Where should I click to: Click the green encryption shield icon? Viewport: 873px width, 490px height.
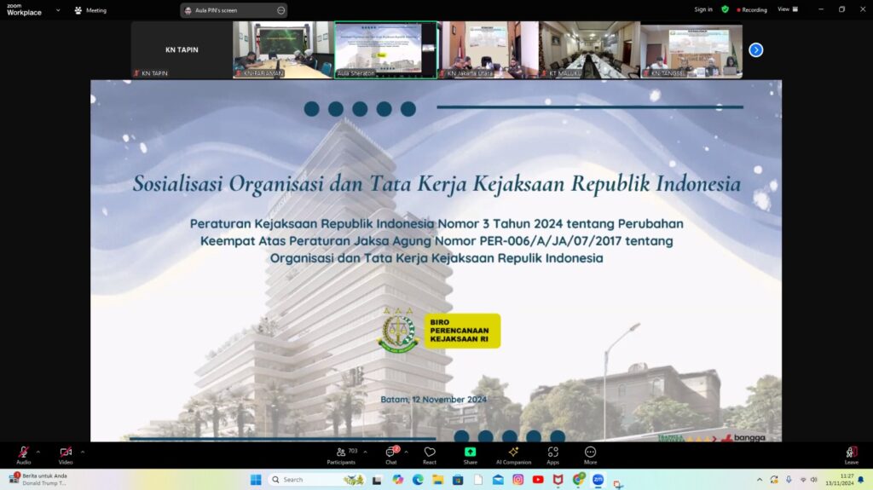coord(725,9)
